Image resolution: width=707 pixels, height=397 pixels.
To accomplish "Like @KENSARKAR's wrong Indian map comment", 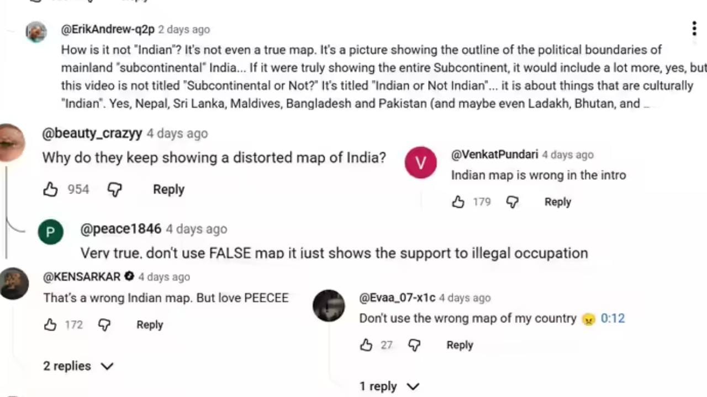I will tap(51, 325).
